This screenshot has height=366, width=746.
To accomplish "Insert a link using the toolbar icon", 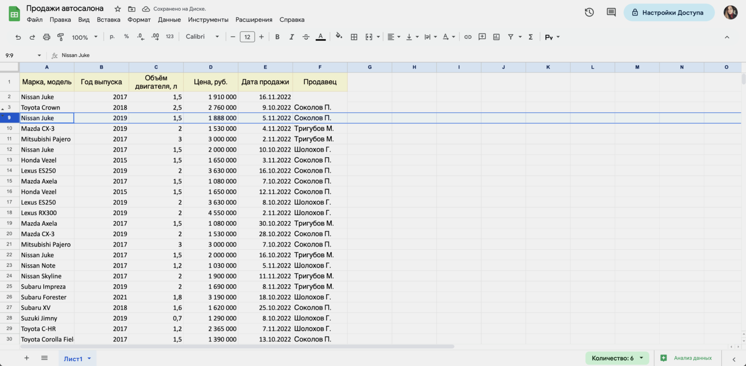I will click(467, 37).
